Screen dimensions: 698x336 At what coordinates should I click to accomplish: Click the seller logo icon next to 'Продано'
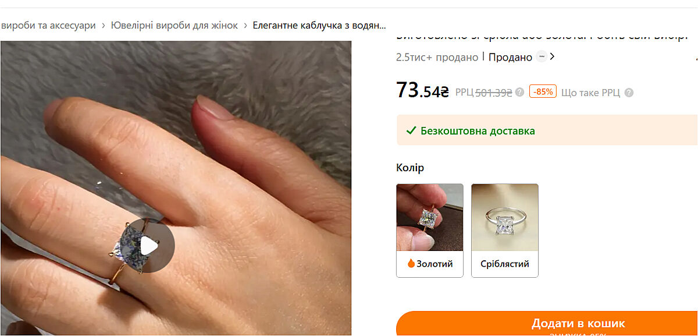(x=542, y=56)
